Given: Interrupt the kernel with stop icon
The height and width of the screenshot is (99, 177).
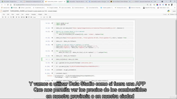Looking at the screenshot, I should (x=27, y=17).
